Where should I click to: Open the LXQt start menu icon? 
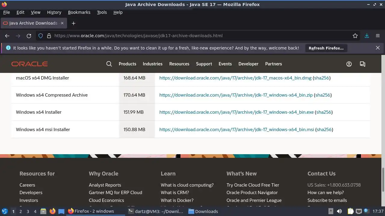tap(5, 211)
